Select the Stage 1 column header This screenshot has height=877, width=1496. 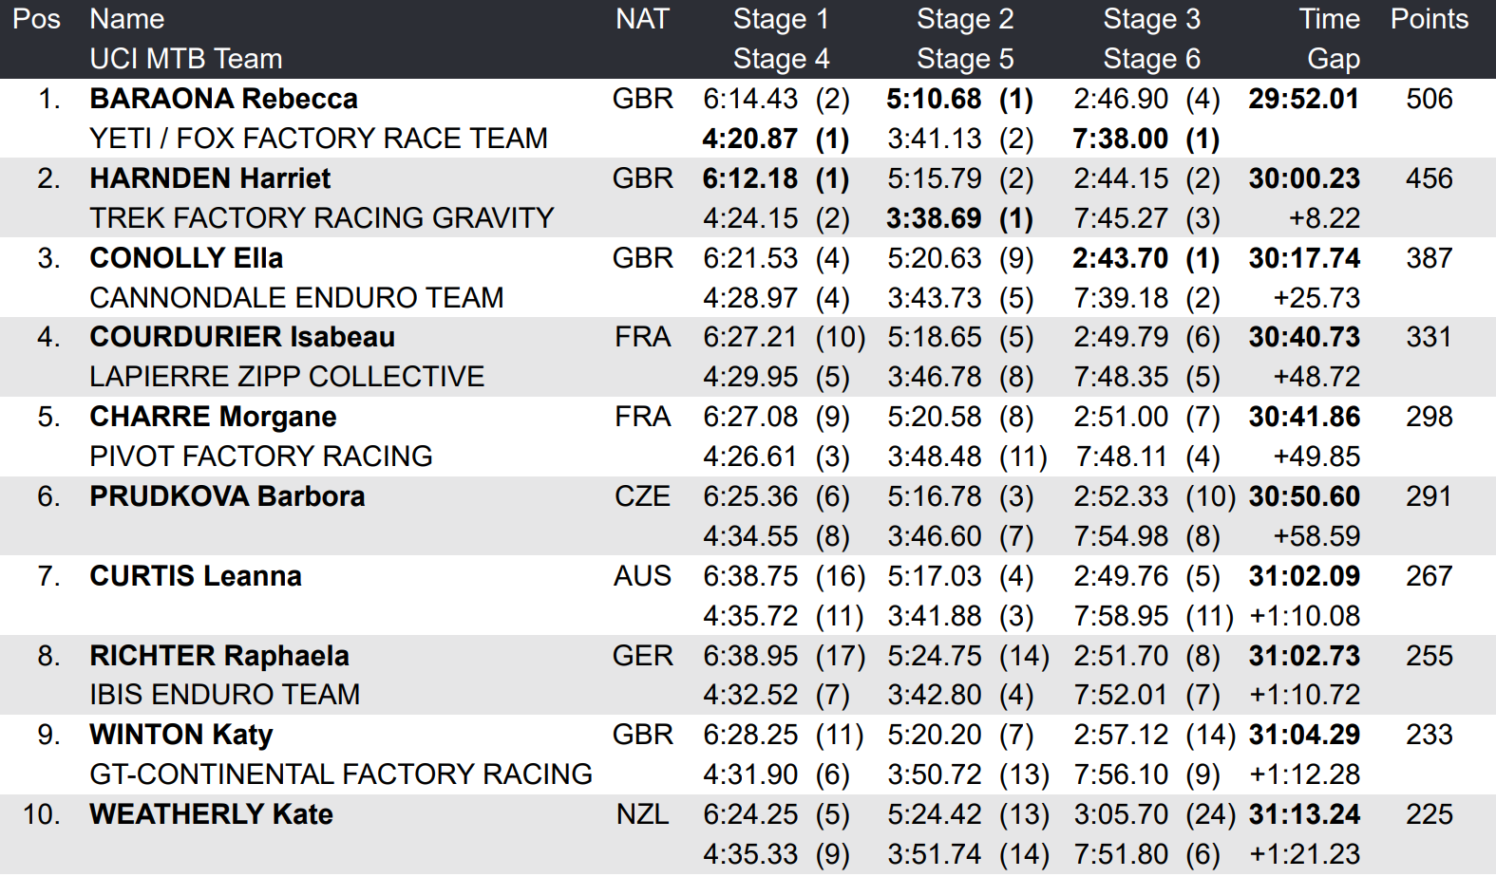point(781,19)
